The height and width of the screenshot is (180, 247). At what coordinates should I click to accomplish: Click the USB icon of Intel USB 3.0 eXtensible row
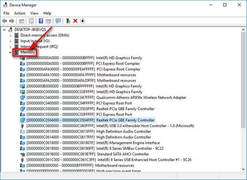(22, 126)
